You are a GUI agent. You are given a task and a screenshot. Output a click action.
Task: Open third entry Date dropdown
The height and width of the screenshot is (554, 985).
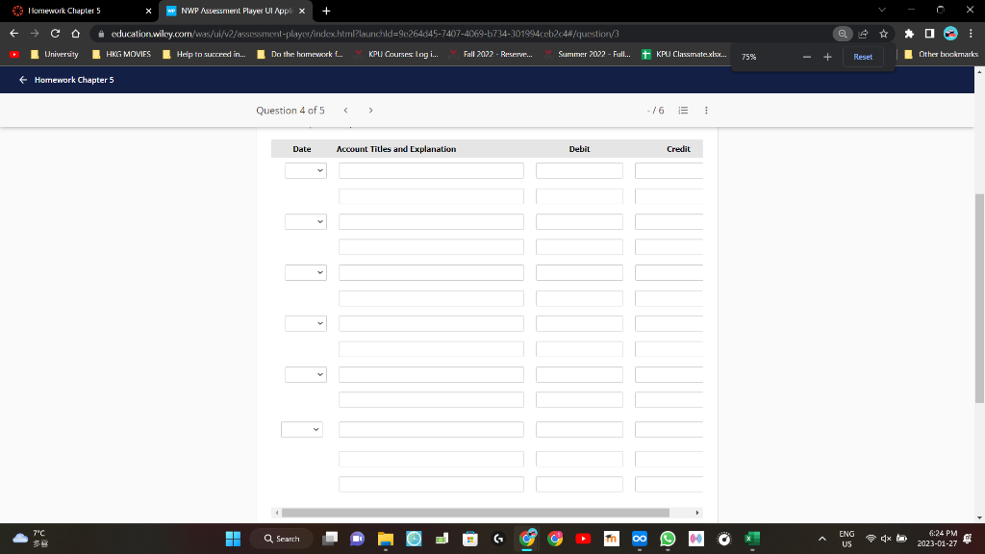point(305,272)
